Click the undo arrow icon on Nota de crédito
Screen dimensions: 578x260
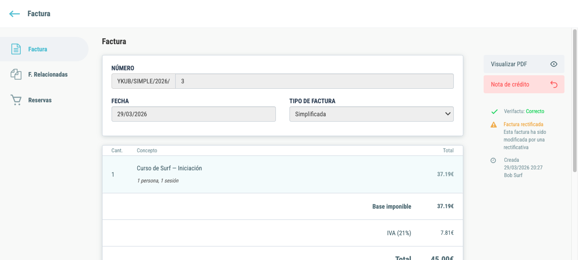[x=554, y=84]
